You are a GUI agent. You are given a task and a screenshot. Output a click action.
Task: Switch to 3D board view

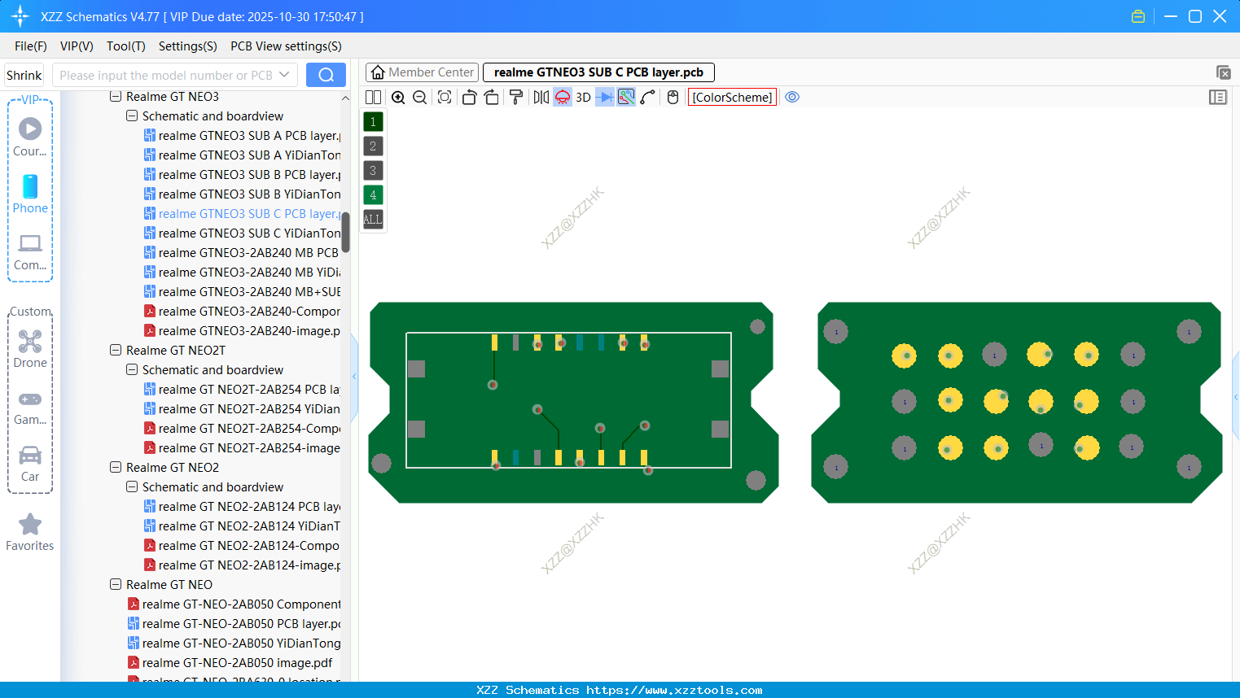(583, 97)
